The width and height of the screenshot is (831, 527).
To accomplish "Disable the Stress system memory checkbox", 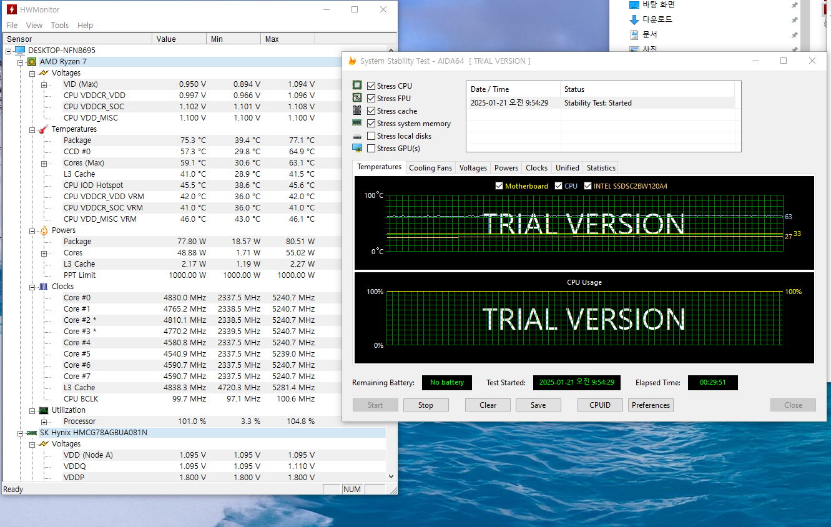I will coord(371,124).
